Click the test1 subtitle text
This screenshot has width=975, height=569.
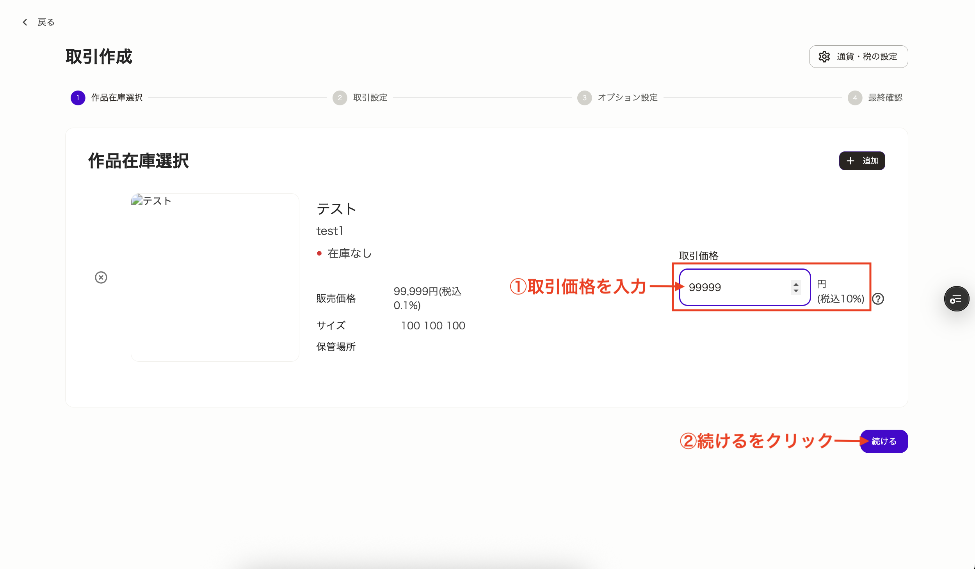coord(330,231)
